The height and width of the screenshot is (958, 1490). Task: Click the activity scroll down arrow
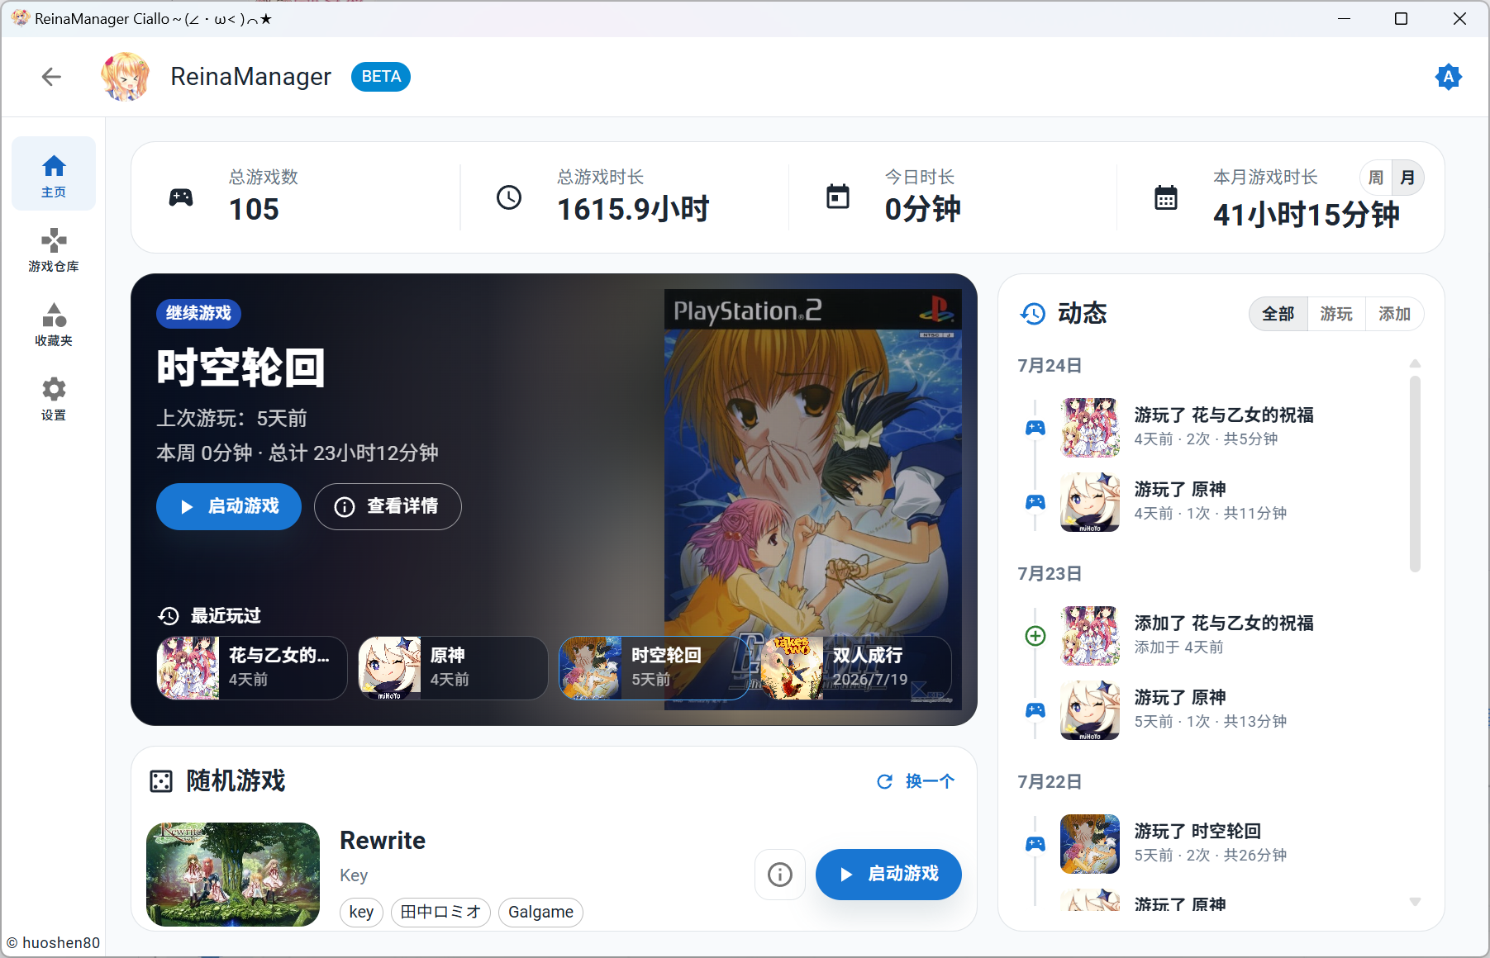tap(1415, 902)
